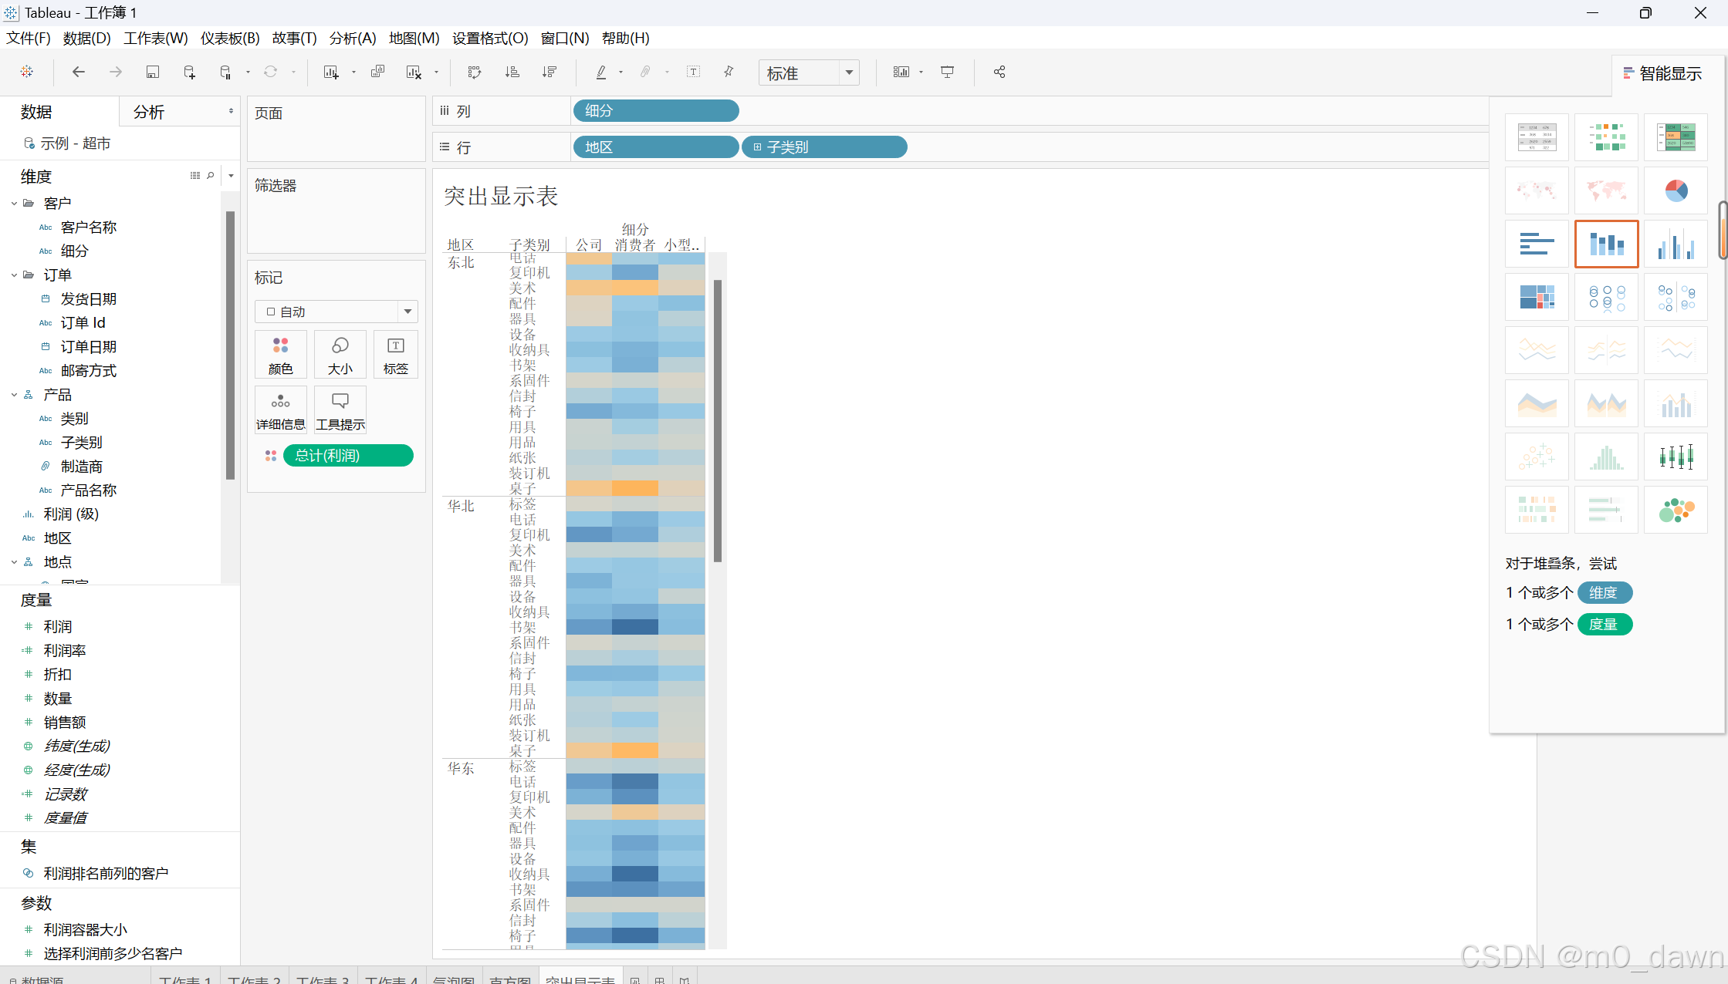Click the swap rows and columns toolbar icon
Viewport: 1728px width, 984px height.
tap(475, 72)
